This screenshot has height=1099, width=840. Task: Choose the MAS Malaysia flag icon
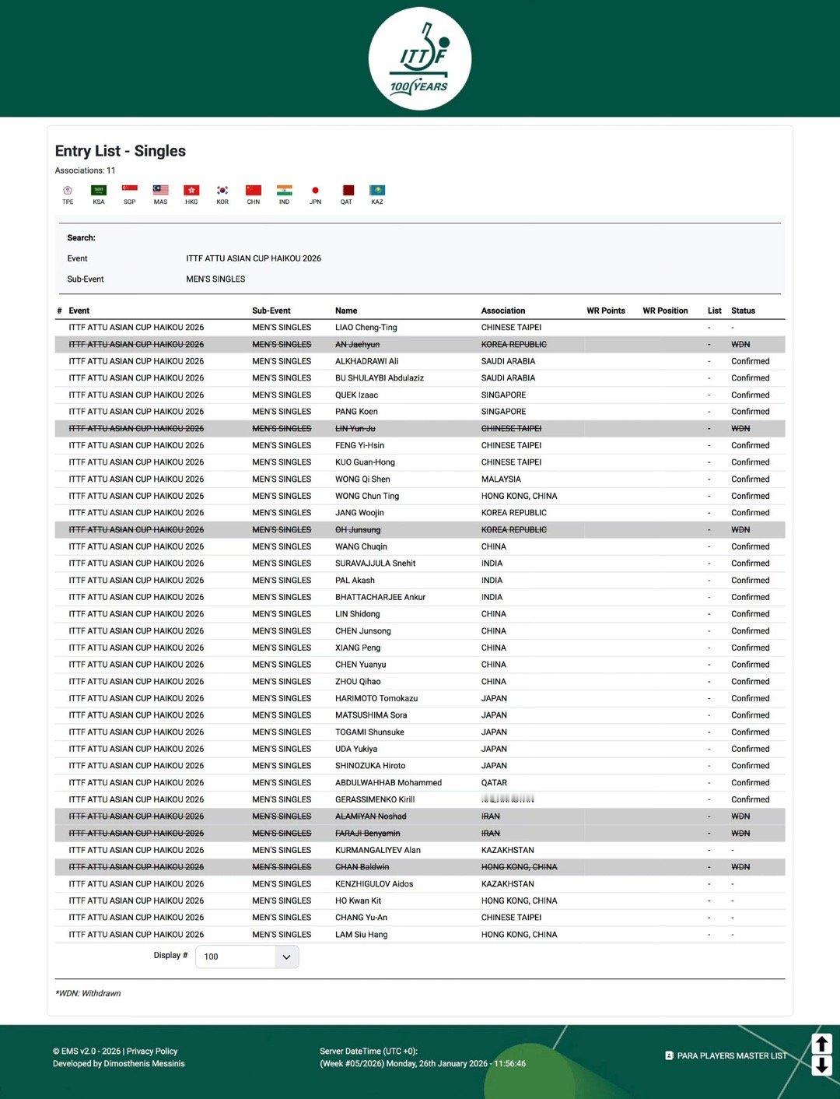161,190
